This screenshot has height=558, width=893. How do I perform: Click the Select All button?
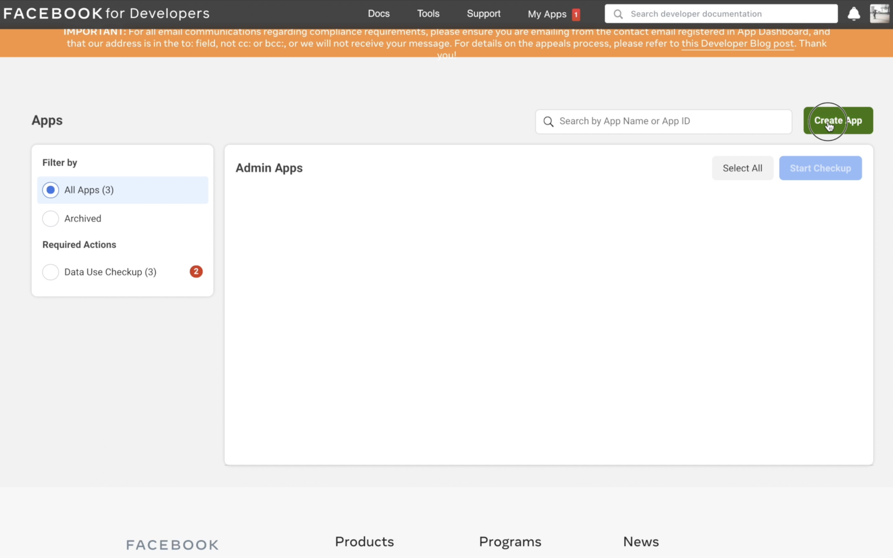[743, 168]
